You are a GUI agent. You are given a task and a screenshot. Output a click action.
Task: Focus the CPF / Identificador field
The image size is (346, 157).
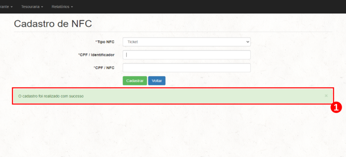(x=186, y=55)
